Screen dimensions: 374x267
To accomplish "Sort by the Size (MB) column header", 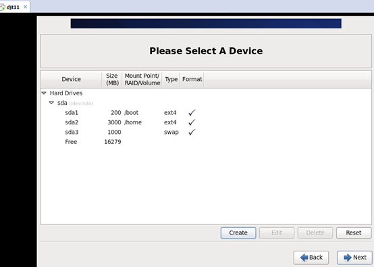I will (112, 79).
